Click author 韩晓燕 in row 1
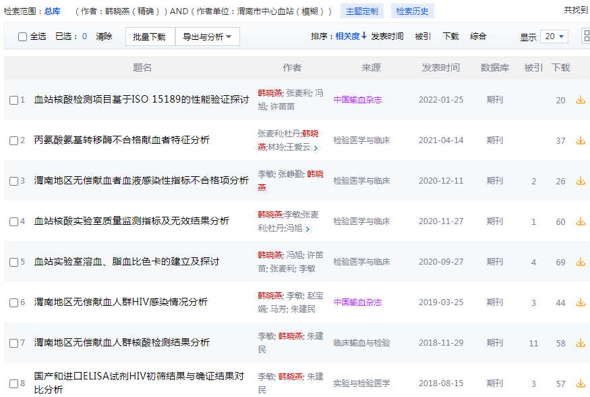590x397 pixels. (270, 93)
